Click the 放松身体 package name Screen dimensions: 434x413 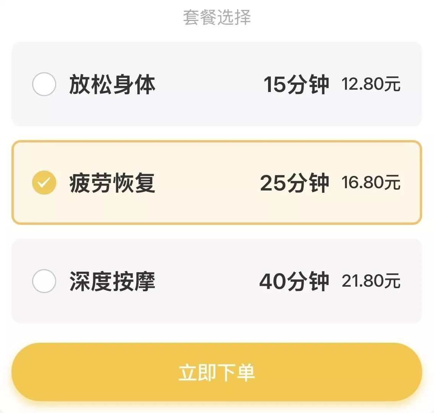[112, 84]
